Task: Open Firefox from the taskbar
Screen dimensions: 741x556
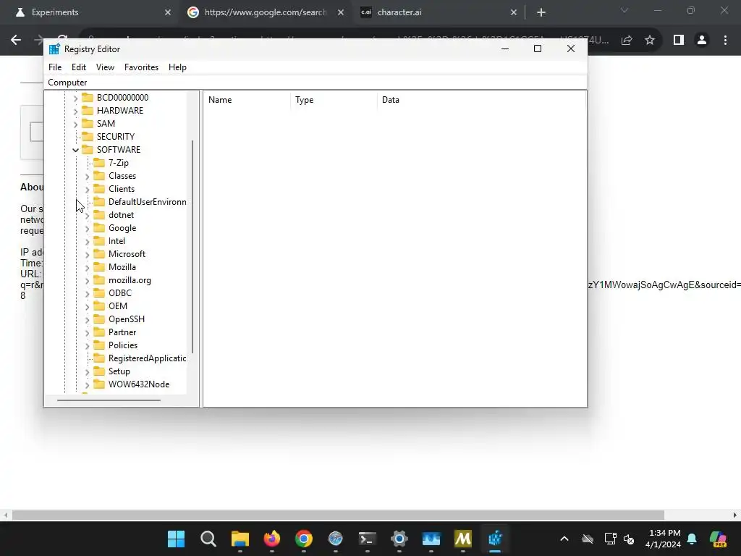Action: (x=272, y=539)
